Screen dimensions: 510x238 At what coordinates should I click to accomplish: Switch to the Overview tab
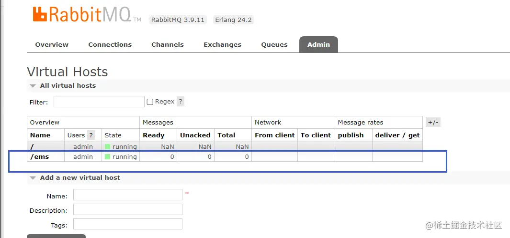pyautogui.click(x=52, y=45)
